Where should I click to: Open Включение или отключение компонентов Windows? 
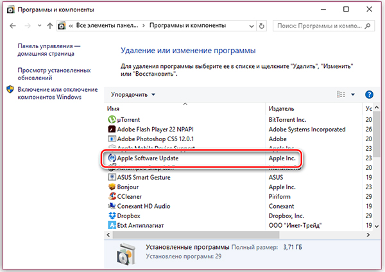click(57, 93)
